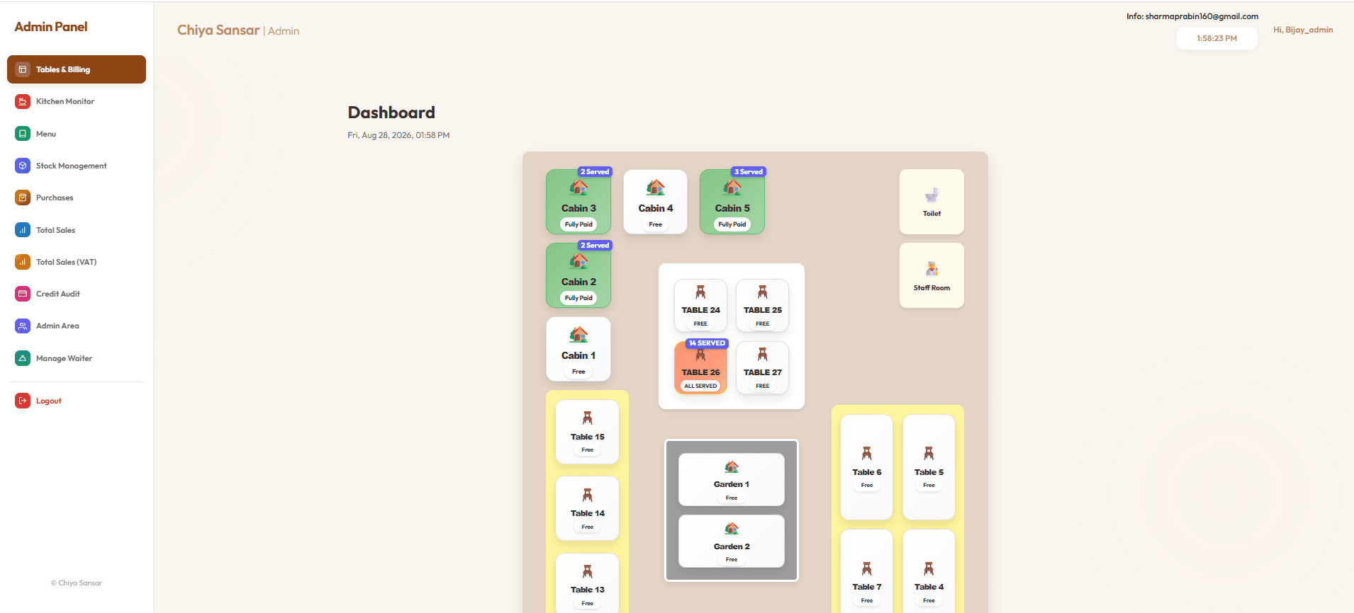1354x613 pixels.
Task: Select TABLE 25 card
Action: 762,305
